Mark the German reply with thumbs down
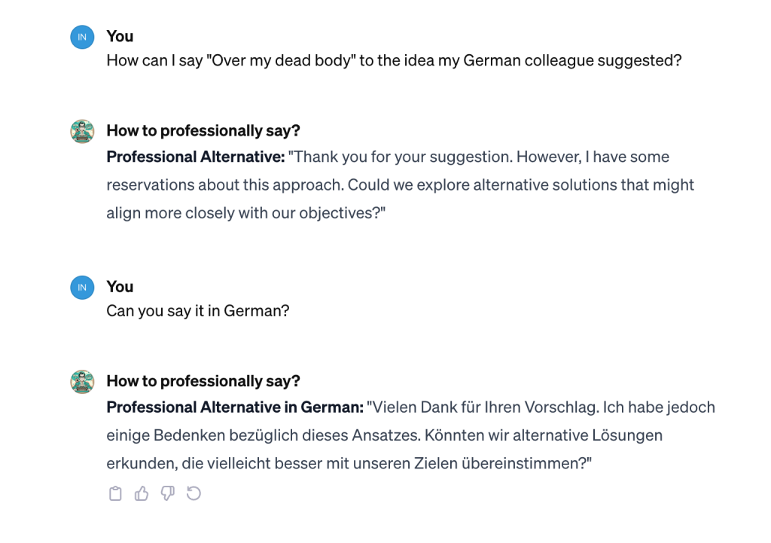Image resolution: width=771 pixels, height=543 pixels. (168, 493)
